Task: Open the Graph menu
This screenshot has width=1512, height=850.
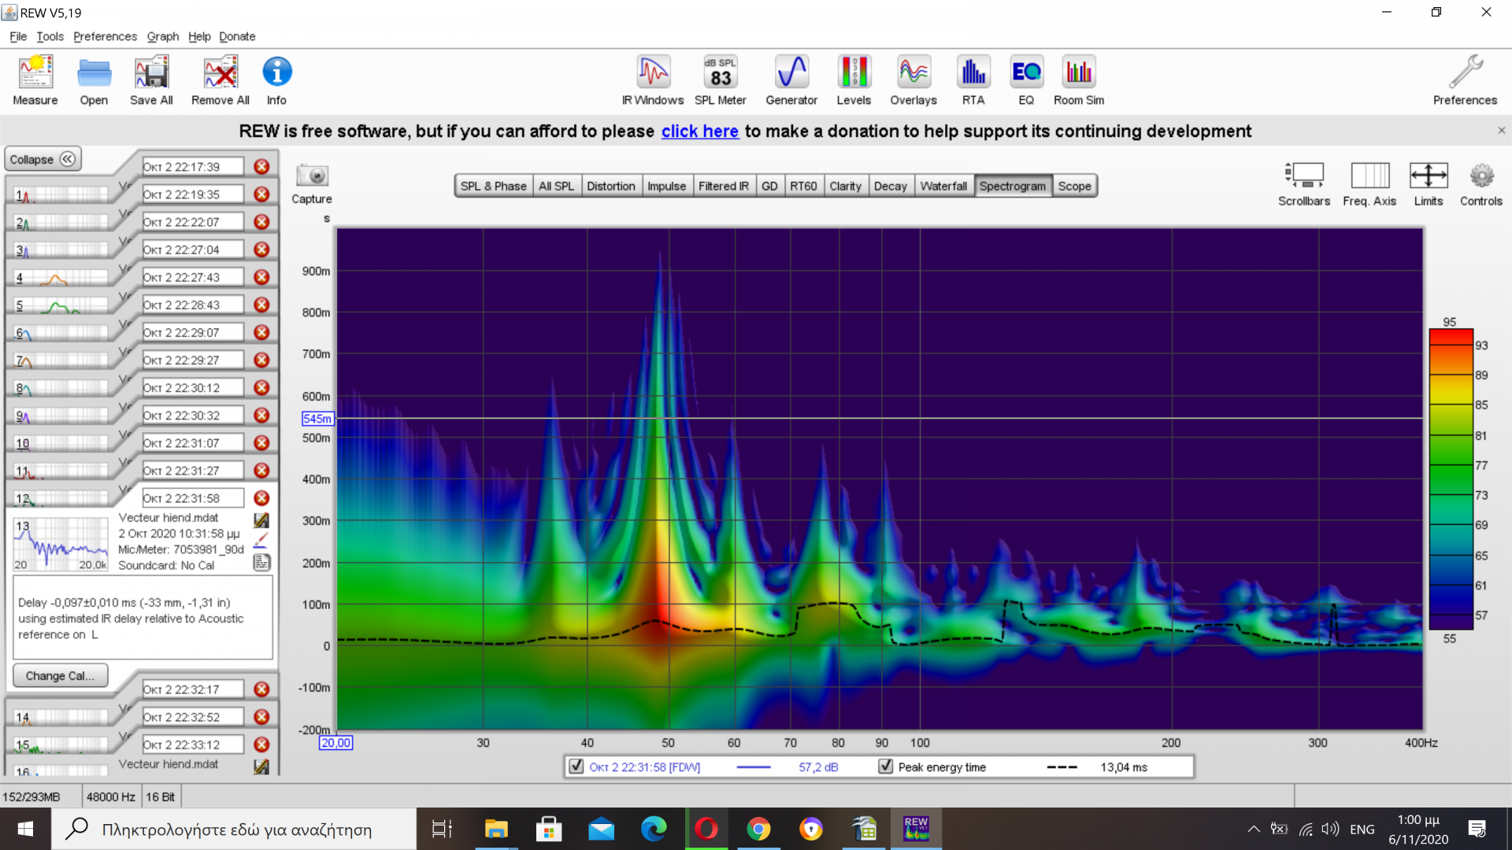Action: (x=162, y=36)
